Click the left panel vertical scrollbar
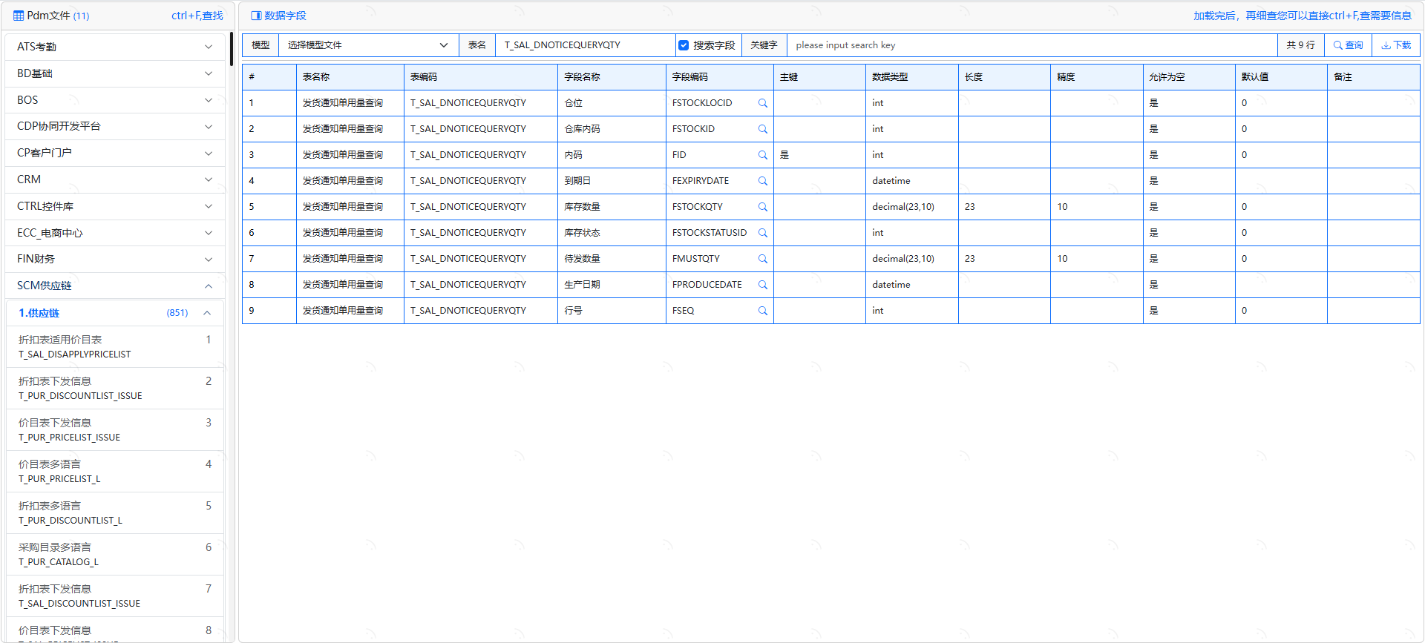The width and height of the screenshot is (1425, 643). click(232, 49)
